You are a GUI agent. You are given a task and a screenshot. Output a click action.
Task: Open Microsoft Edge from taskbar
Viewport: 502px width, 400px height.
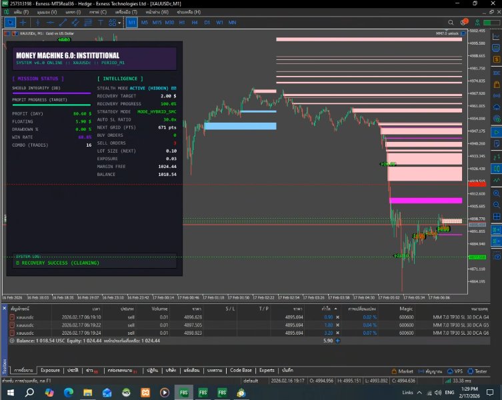click(69, 392)
